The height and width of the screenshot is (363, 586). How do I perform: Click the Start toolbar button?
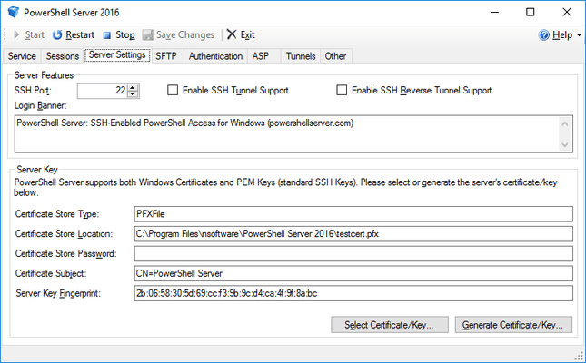click(29, 34)
